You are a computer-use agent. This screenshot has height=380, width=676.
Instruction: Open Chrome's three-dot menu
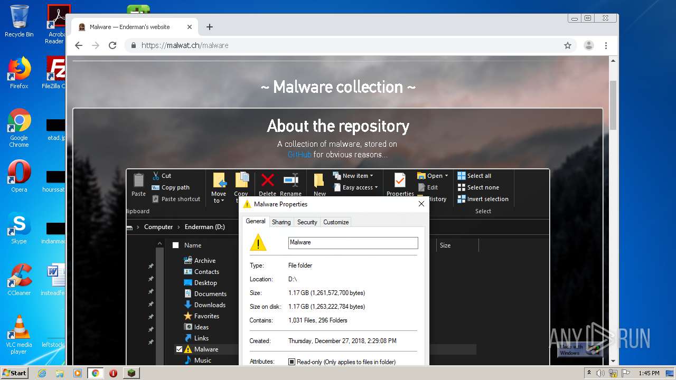(x=606, y=45)
